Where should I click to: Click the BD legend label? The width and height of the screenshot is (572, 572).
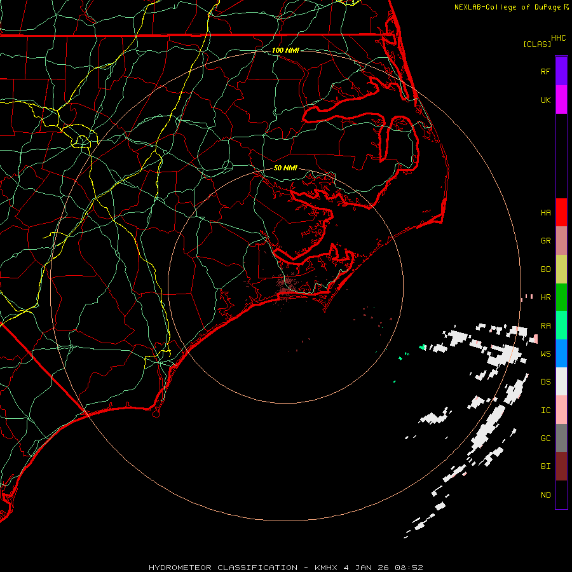pyautogui.click(x=545, y=269)
